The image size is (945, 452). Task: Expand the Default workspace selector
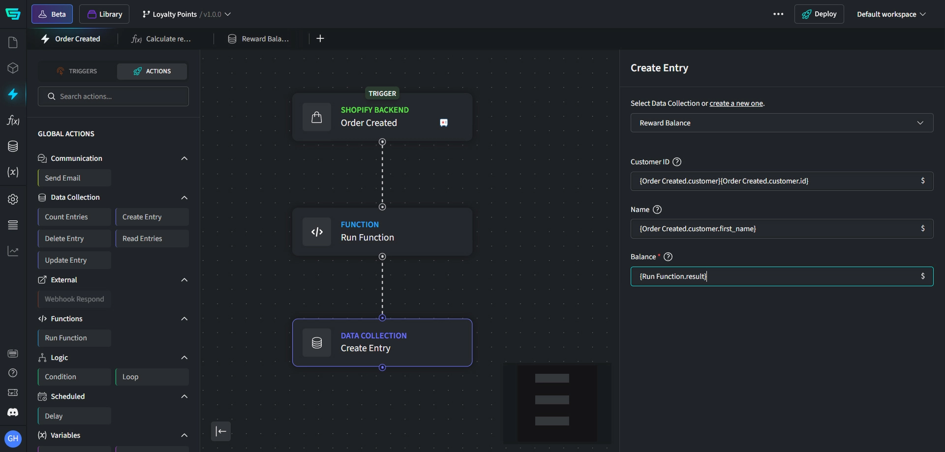click(x=891, y=14)
